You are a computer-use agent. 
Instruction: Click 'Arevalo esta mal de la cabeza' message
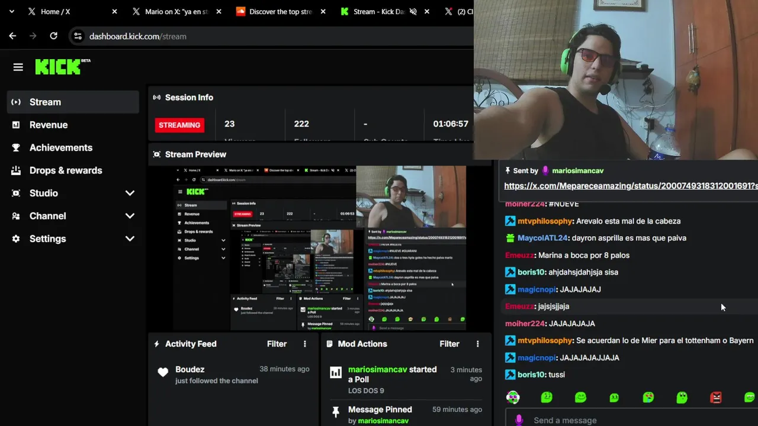pyautogui.click(x=628, y=221)
